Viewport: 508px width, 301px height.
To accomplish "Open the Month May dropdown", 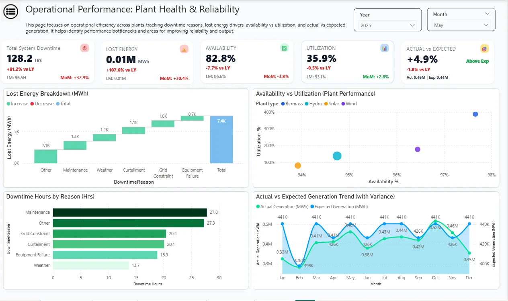I will pos(462,25).
